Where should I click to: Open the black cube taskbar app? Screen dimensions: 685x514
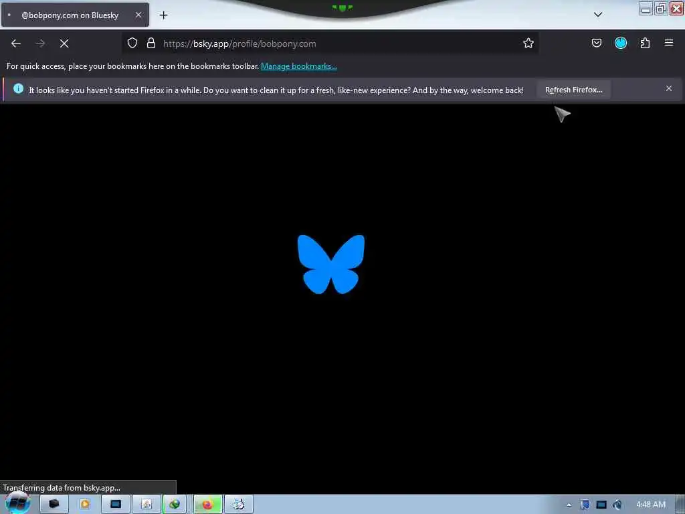54,505
